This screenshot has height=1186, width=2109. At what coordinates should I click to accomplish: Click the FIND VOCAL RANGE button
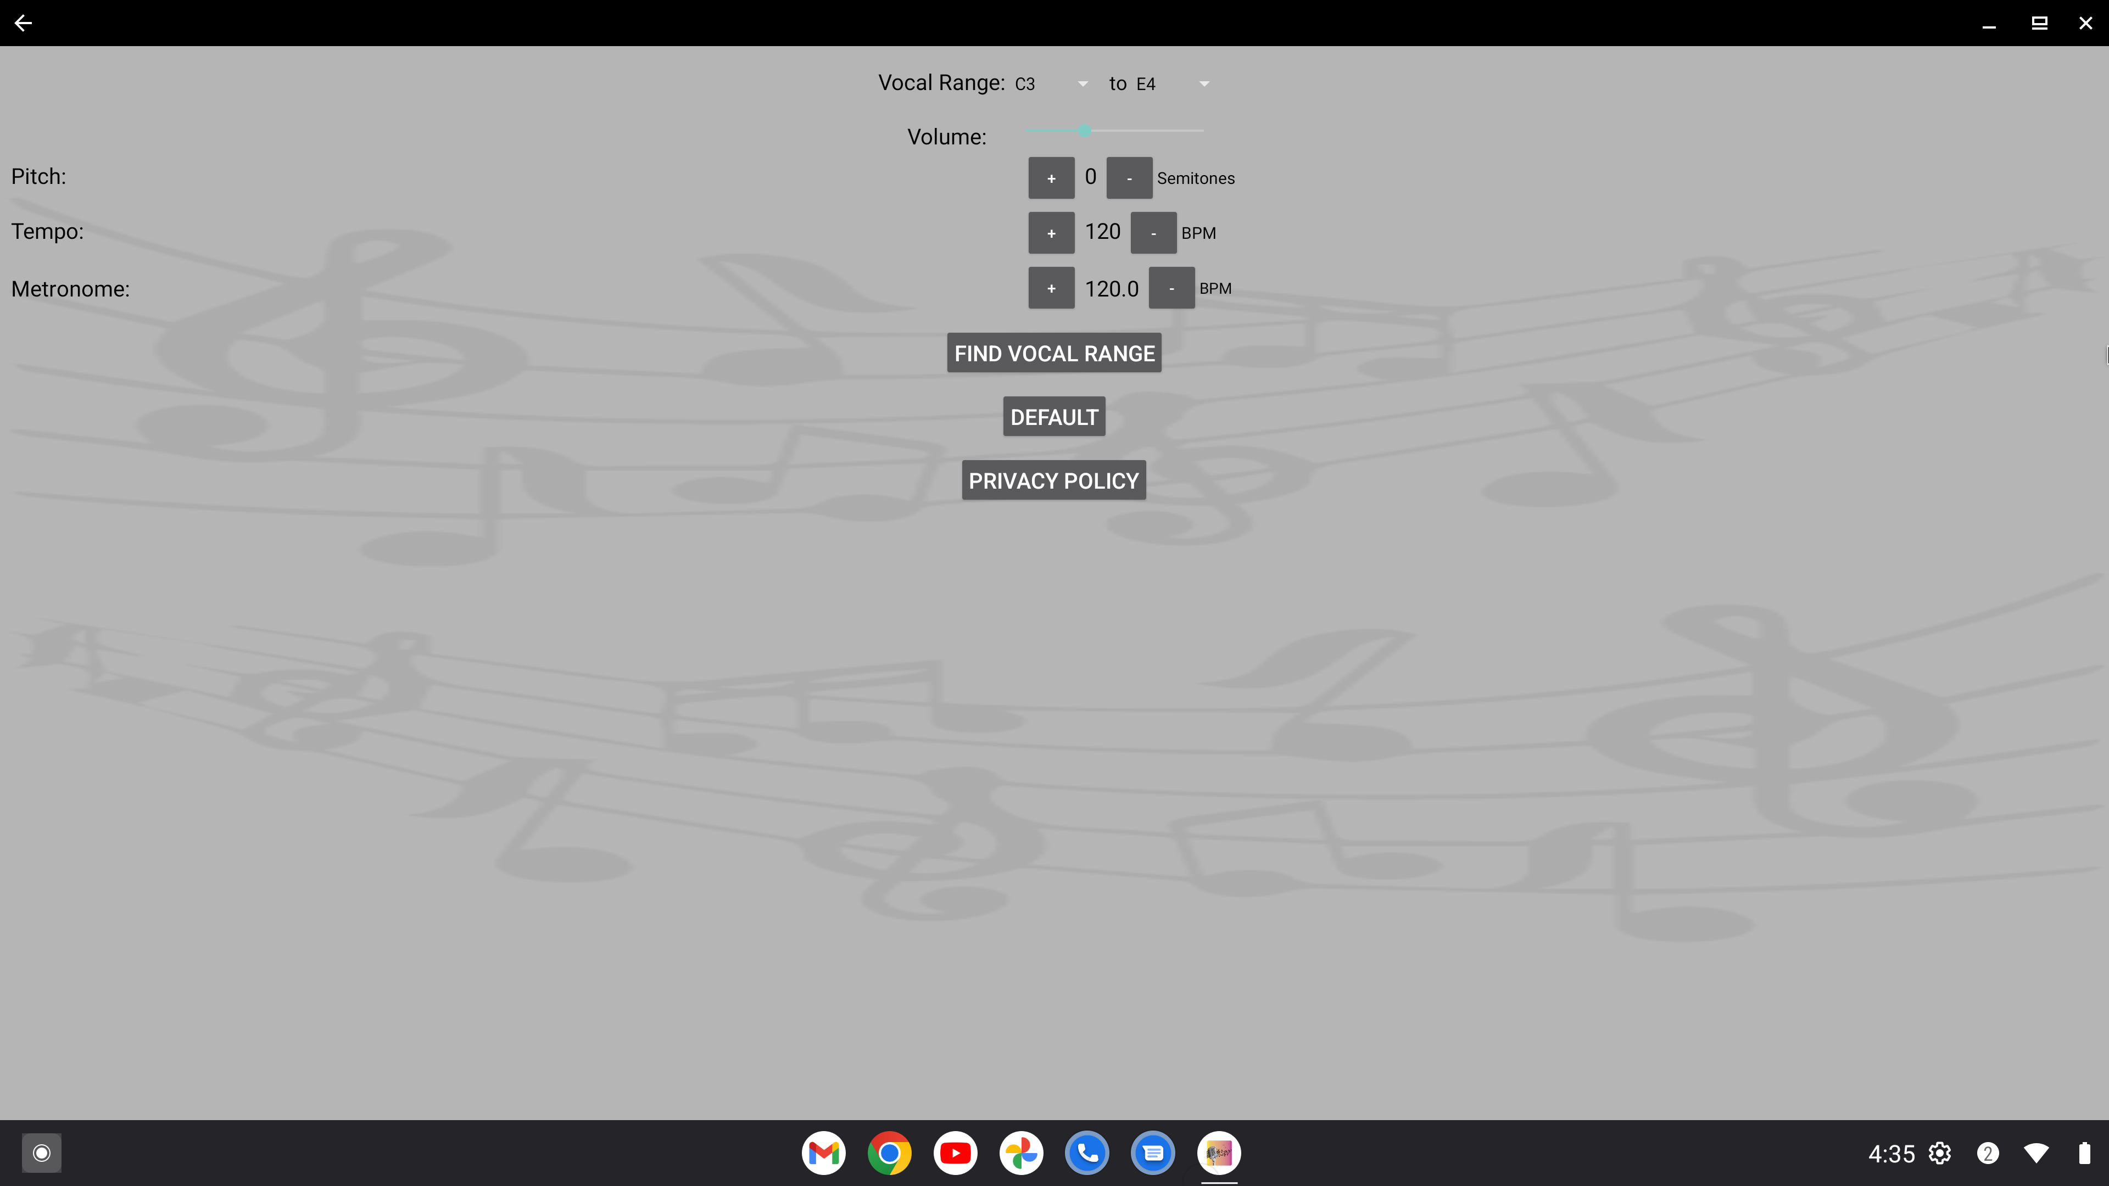coord(1054,353)
